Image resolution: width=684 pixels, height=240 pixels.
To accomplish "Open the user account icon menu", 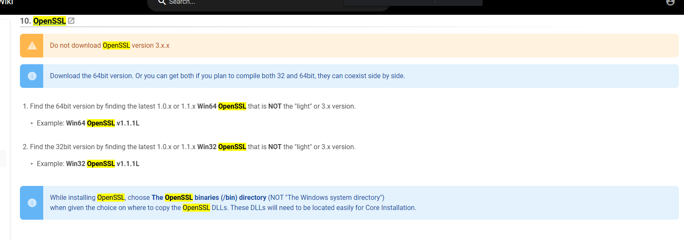I will click(x=670, y=2).
